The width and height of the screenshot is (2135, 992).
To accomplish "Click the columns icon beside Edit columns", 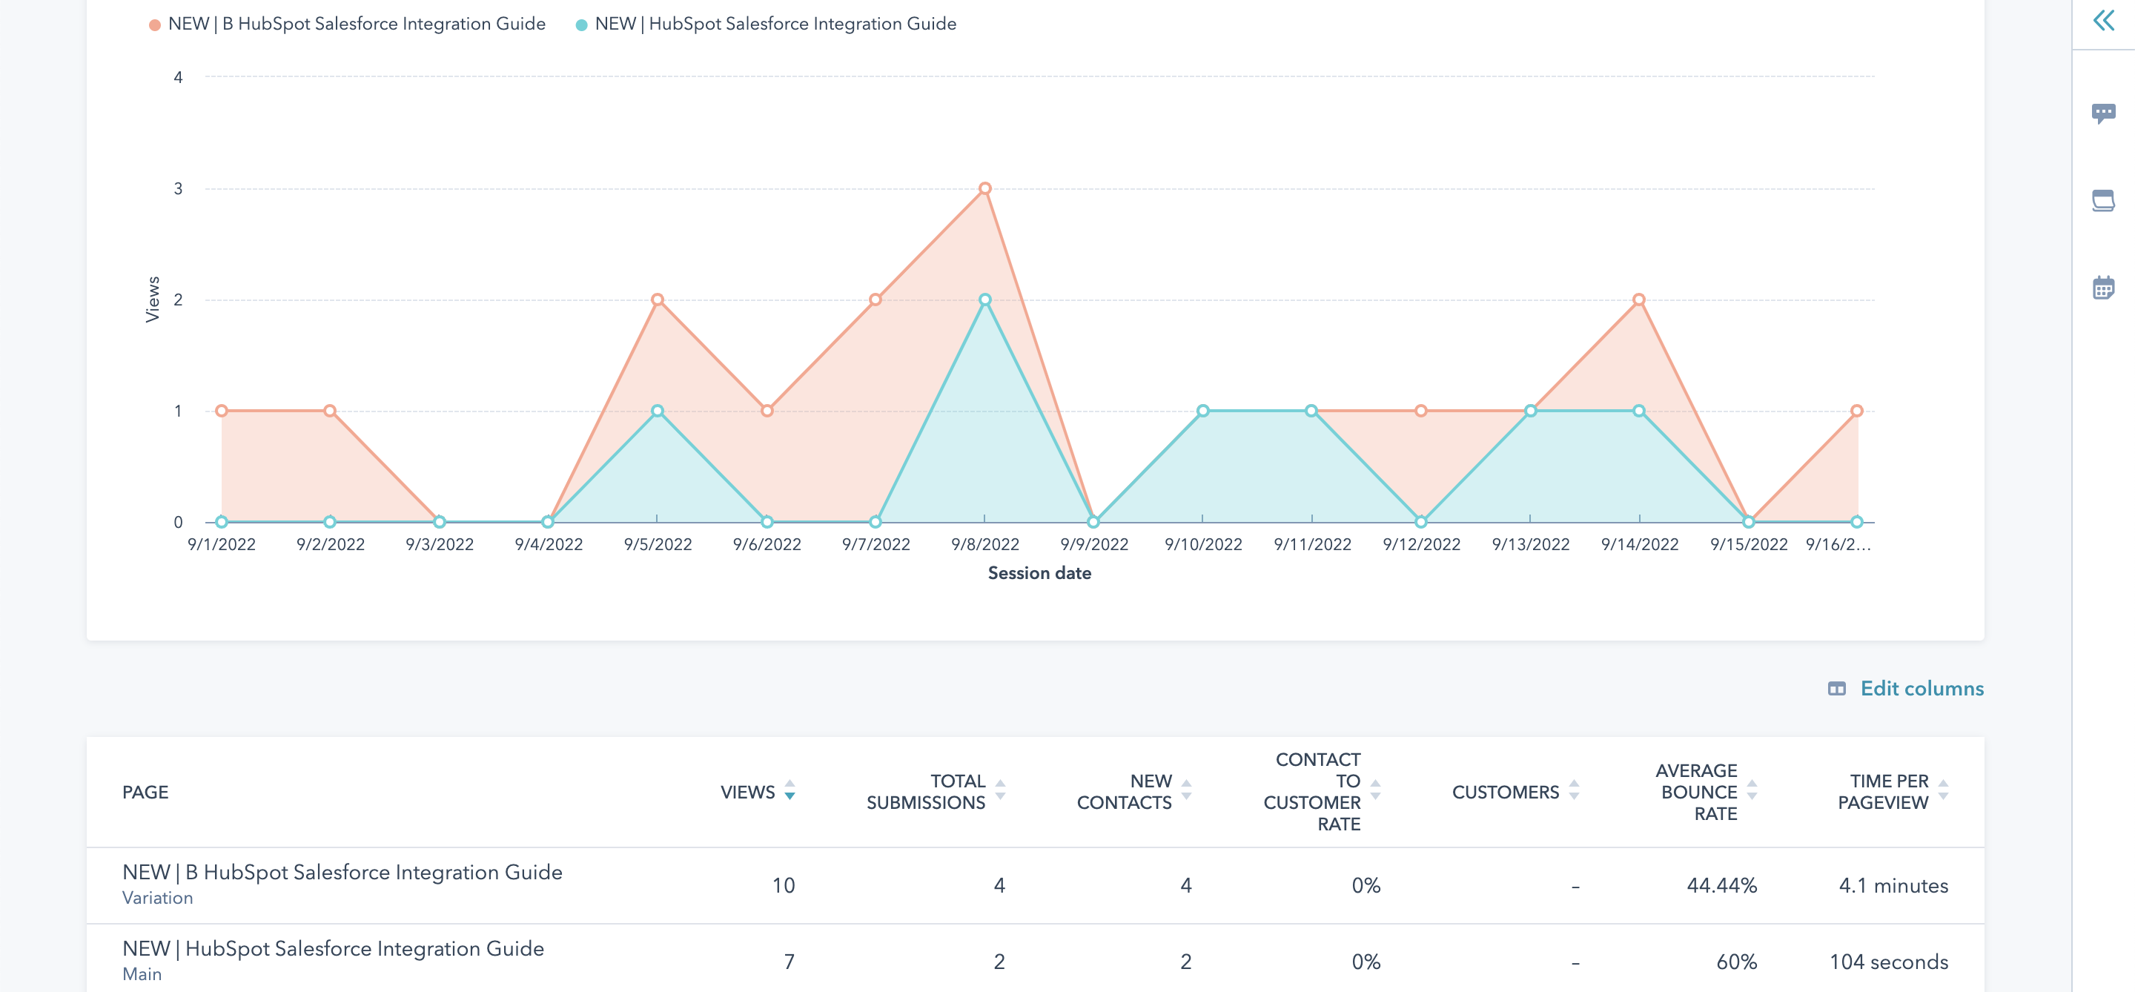I will (1837, 689).
